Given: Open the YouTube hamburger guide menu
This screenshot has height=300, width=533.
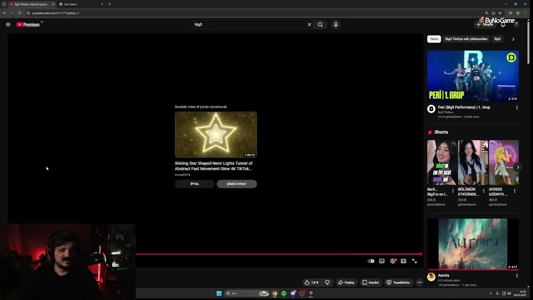Looking at the screenshot, I should pos(8,25).
